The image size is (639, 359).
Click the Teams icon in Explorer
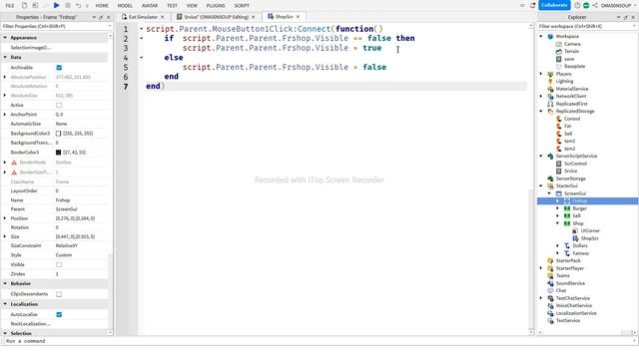[x=550, y=275]
